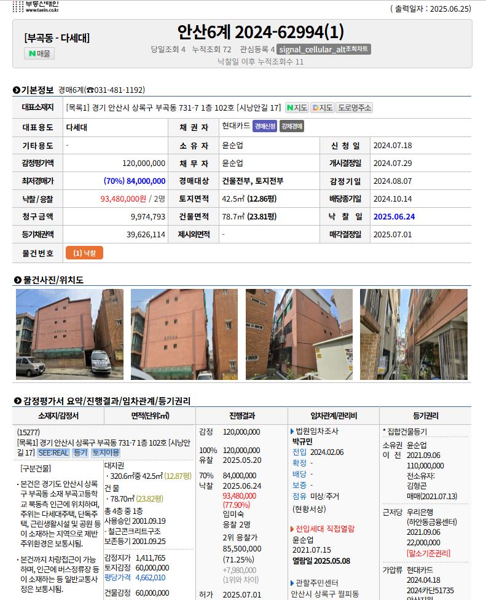Click the 면적(단위:㎡) column header
Viewport: 486px width, 600px height.
150,416
